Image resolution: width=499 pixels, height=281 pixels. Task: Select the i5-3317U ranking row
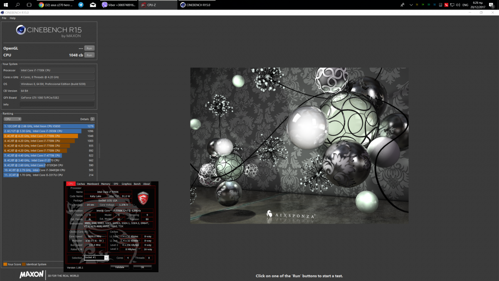(x=49, y=175)
